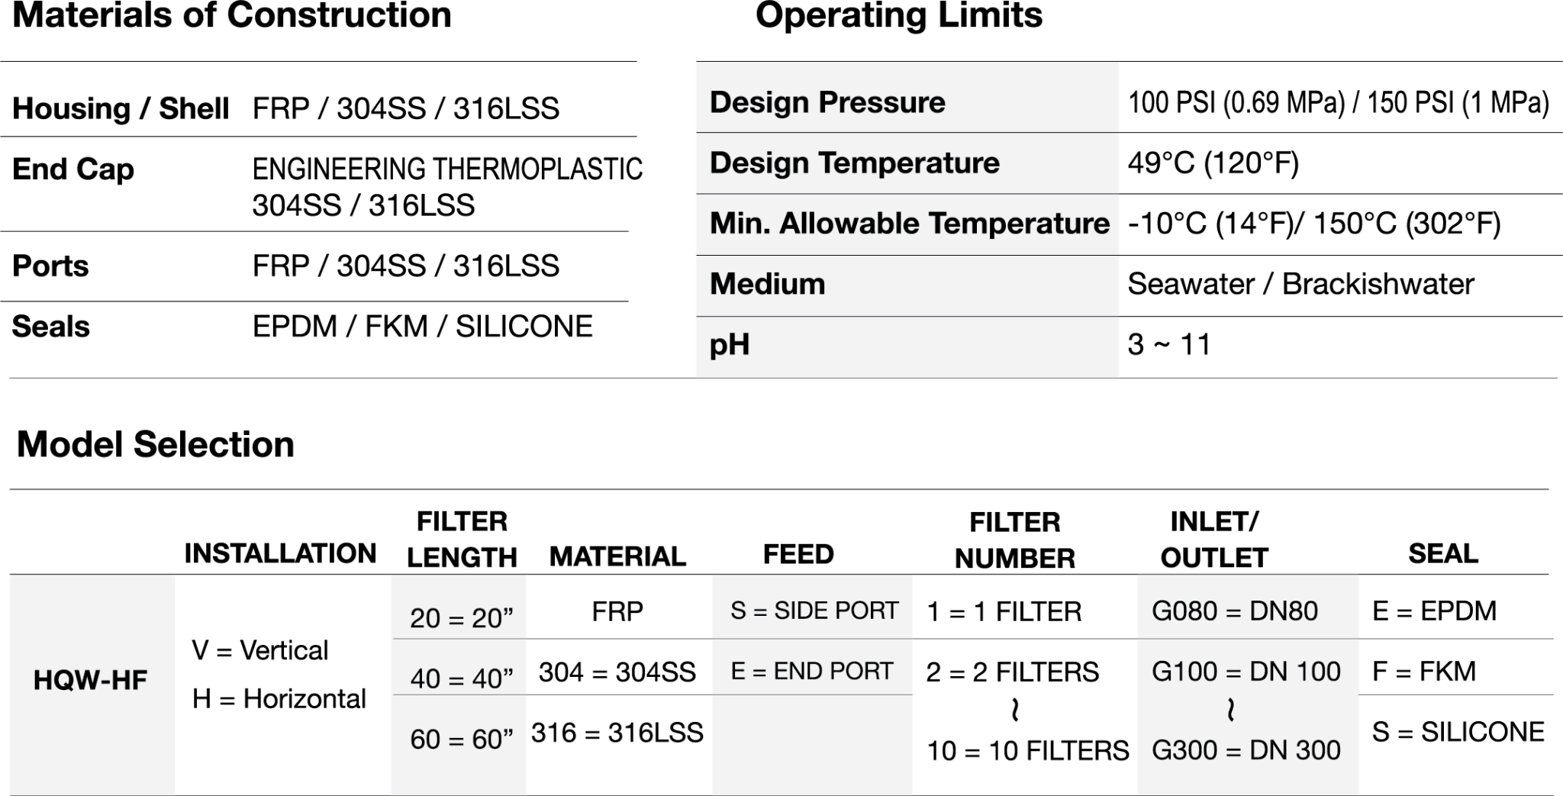Click the G100 code text
Screen dimensions: 1563x796
[x=1184, y=672]
